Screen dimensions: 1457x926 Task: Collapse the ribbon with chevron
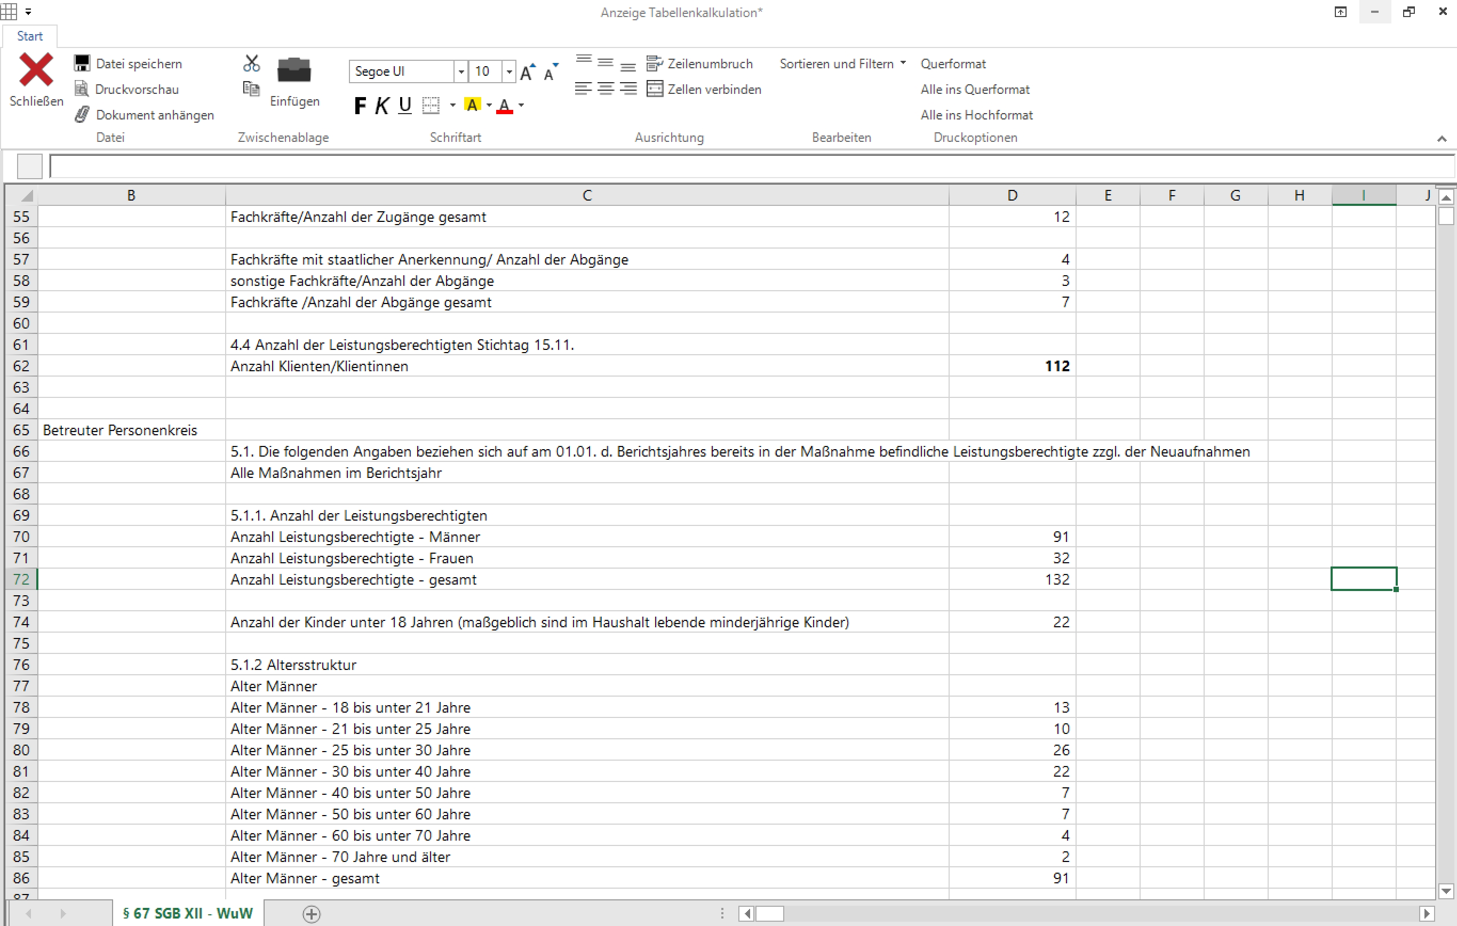coord(1442,139)
